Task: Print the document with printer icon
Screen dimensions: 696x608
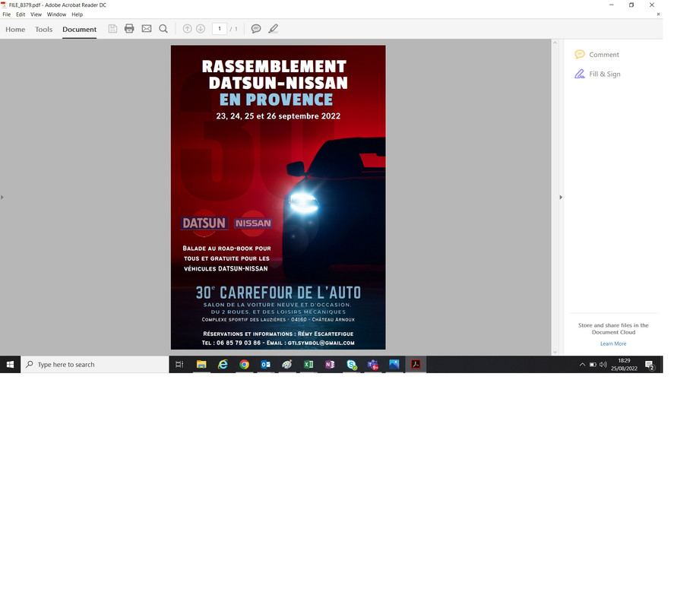Action: (129, 29)
